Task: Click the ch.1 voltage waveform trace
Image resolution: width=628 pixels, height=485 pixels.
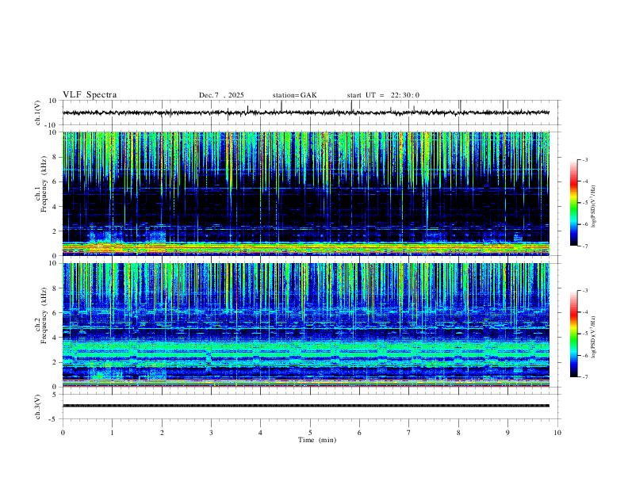Action: [306, 113]
